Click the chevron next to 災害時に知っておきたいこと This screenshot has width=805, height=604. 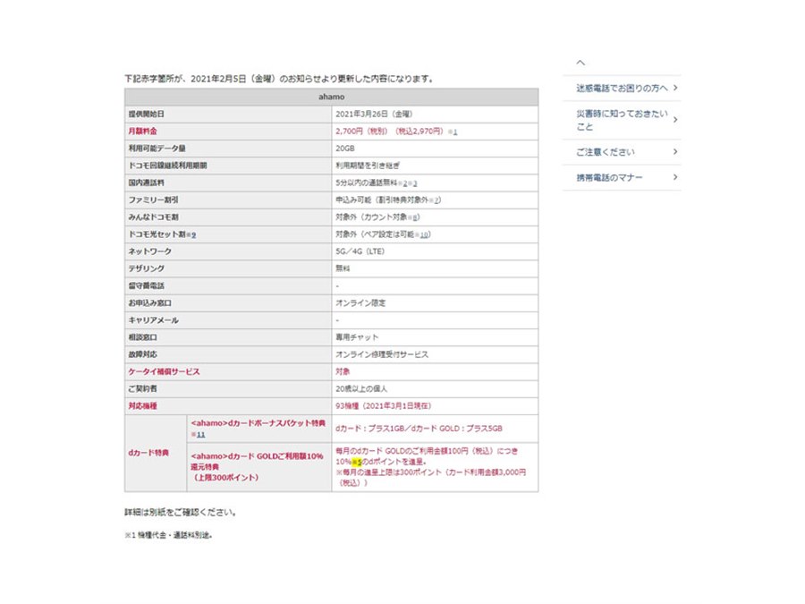click(675, 120)
